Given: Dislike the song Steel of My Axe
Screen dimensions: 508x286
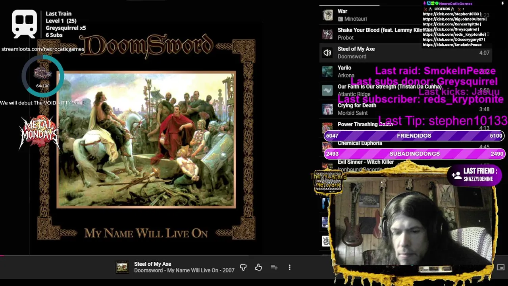Looking at the screenshot, I should [x=243, y=267].
